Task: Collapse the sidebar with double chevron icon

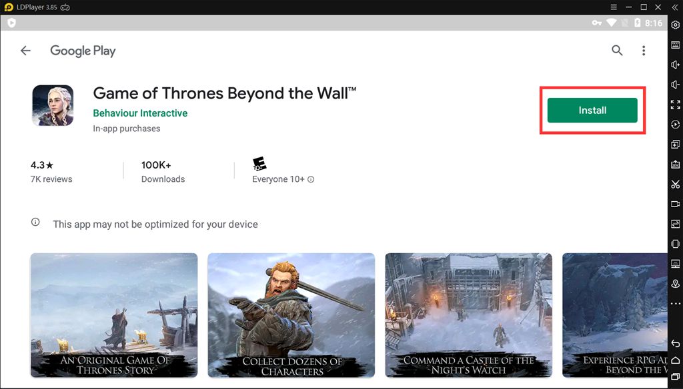Action: [675, 7]
